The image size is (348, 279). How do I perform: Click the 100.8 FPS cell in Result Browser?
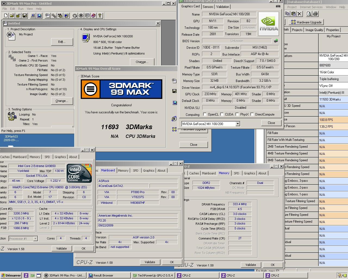pyautogui.click(x=333, y=120)
